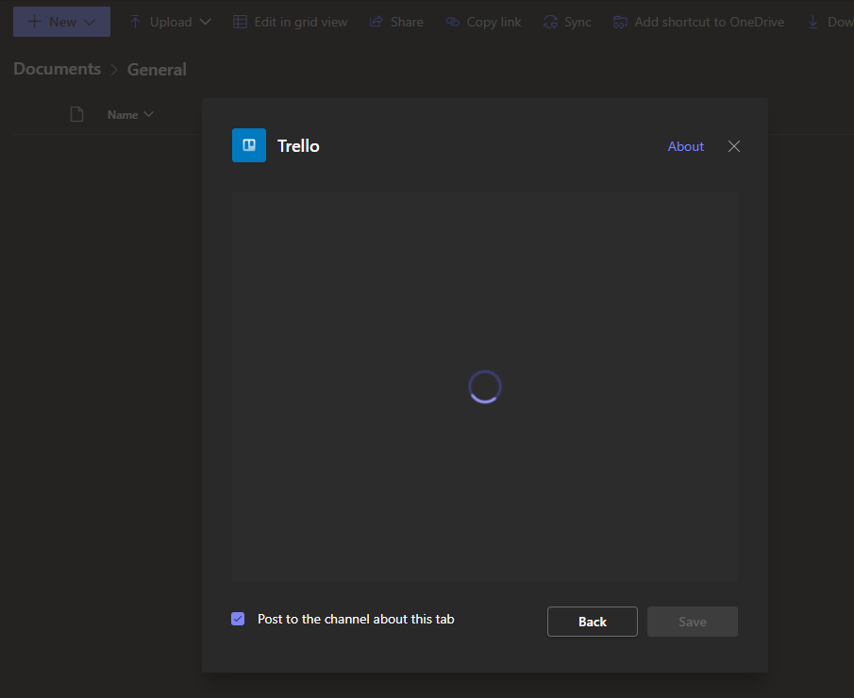Click the Trello dialog title text

pyautogui.click(x=298, y=146)
